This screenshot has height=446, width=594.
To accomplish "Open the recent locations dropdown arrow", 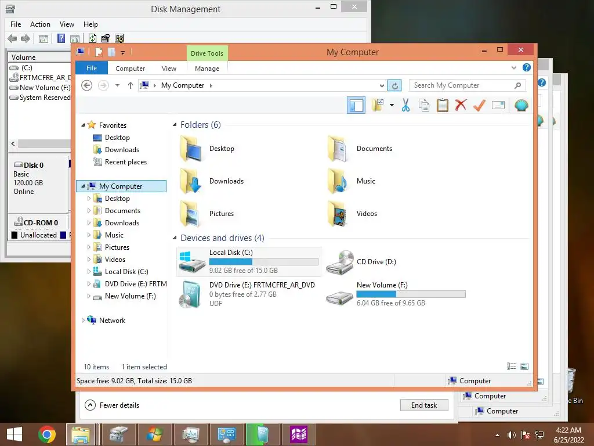I will tap(117, 85).
